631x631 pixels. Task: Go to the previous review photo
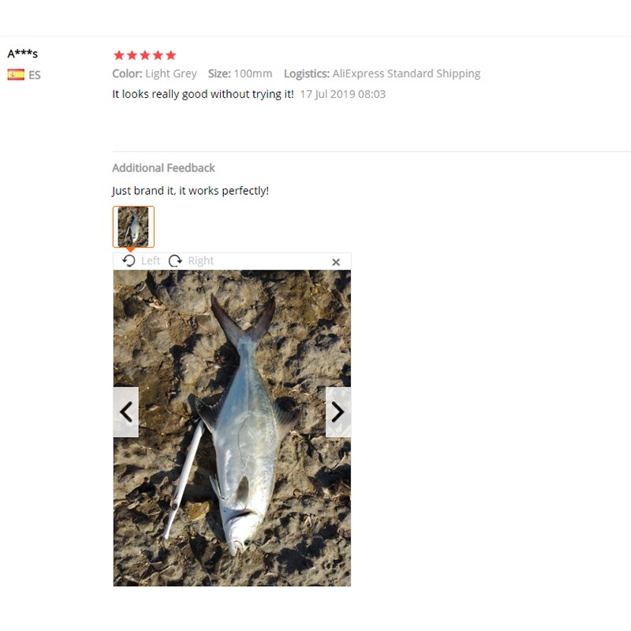(126, 412)
